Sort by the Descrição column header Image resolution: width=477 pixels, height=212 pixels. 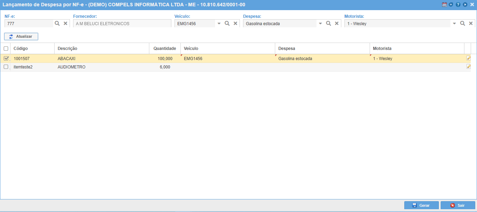pos(102,49)
